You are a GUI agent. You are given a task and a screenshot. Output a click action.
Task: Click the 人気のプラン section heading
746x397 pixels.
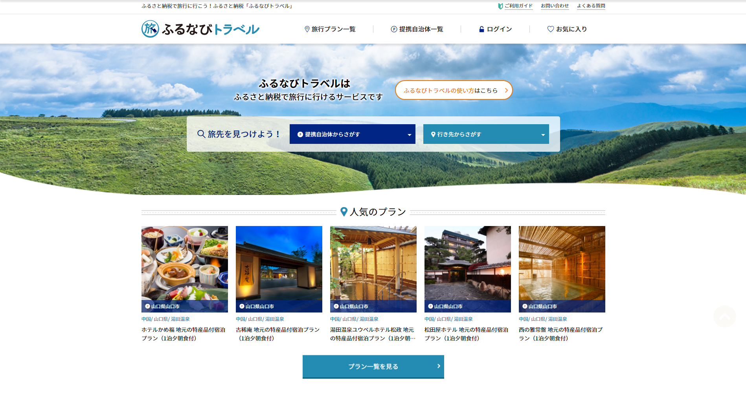(373, 212)
